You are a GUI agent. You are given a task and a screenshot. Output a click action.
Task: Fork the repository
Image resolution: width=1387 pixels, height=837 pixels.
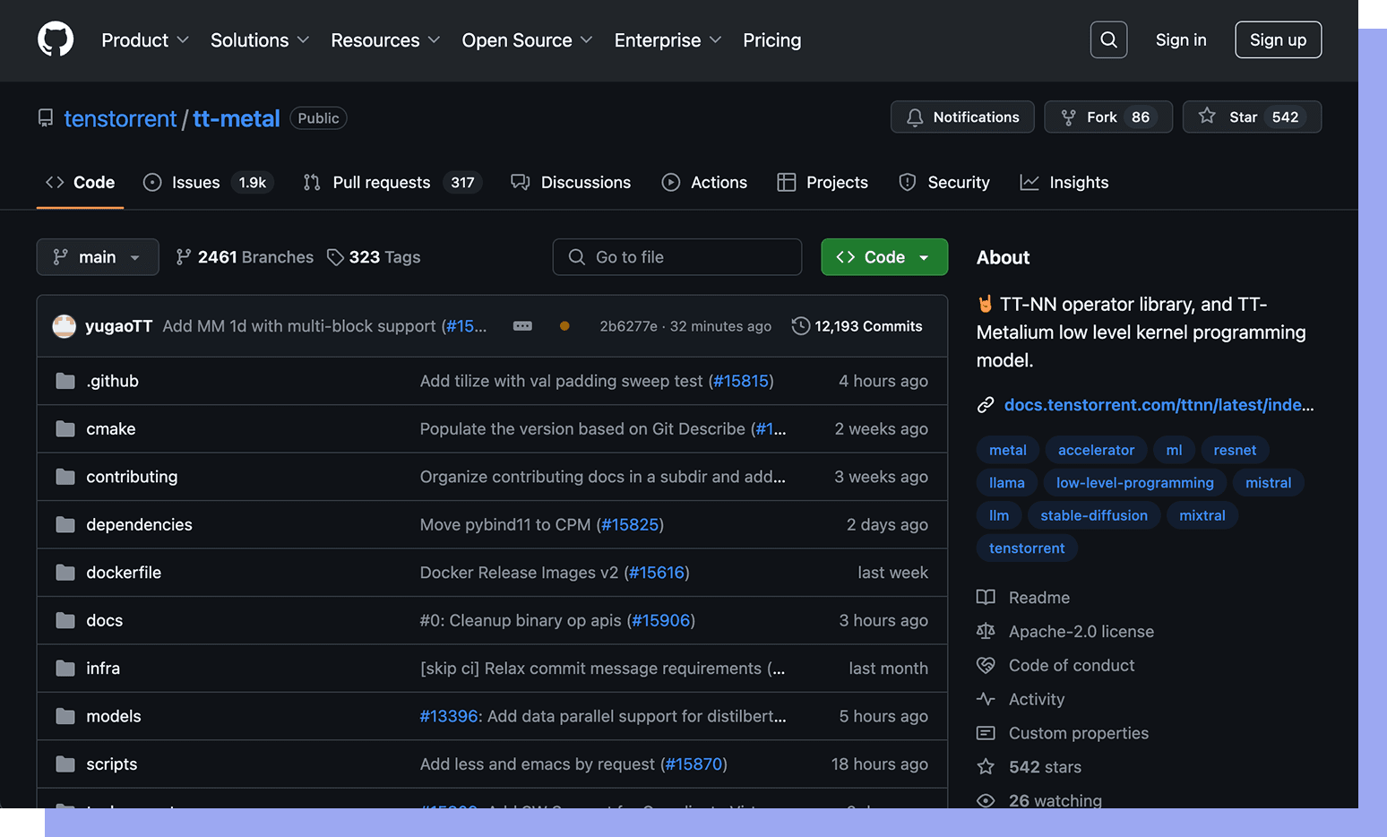[x=1107, y=117]
